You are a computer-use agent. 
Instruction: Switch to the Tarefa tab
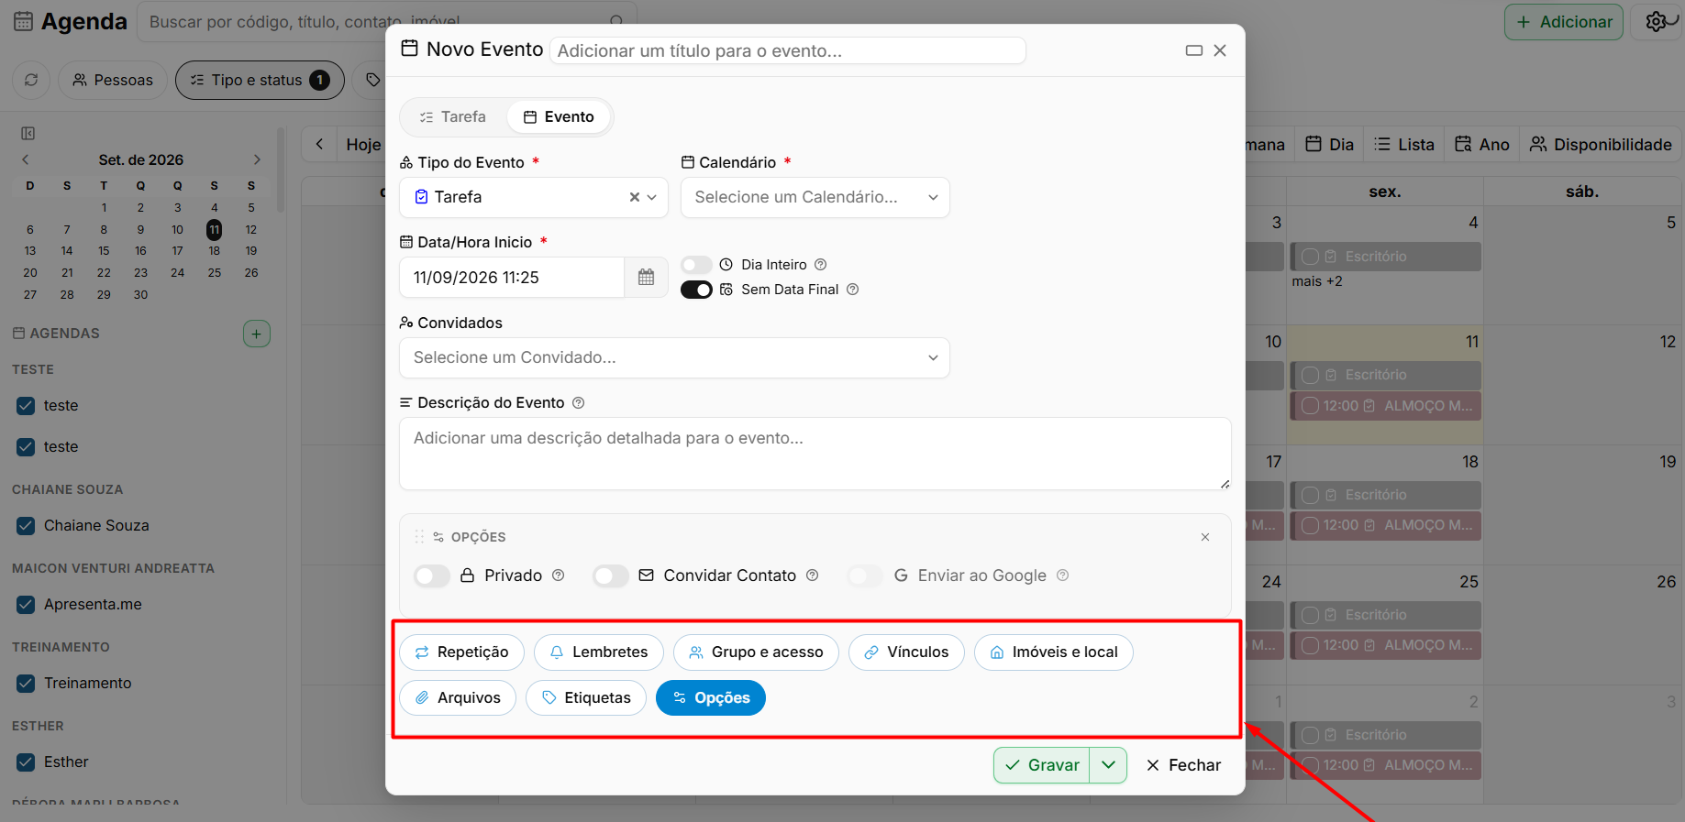click(453, 116)
